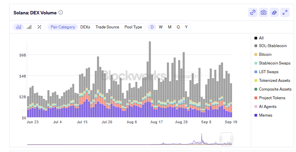Copy the chart link with the link icon

click(x=252, y=13)
